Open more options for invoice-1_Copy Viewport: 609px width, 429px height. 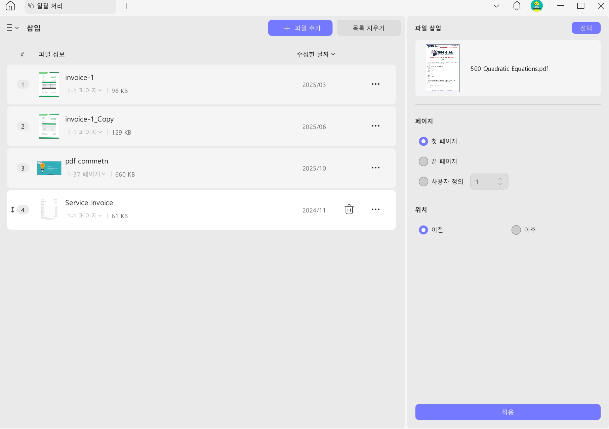[x=376, y=126]
